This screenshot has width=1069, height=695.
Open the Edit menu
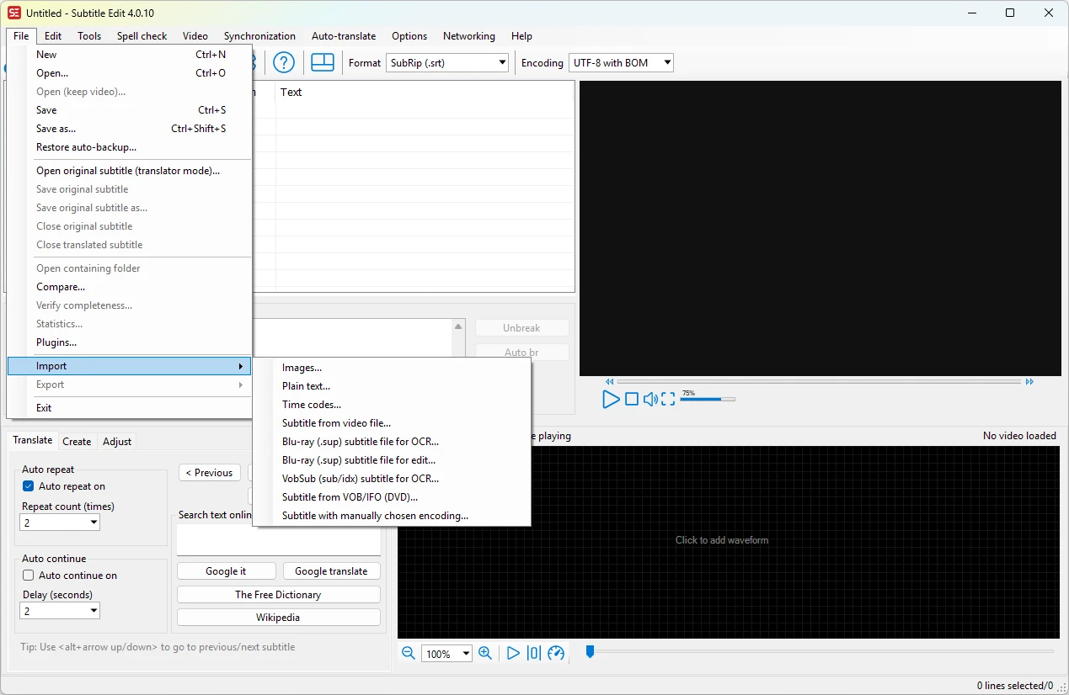53,36
